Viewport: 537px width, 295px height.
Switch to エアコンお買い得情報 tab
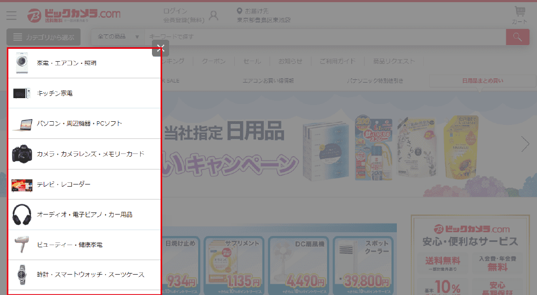pyautogui.click(x=268, y=81)
